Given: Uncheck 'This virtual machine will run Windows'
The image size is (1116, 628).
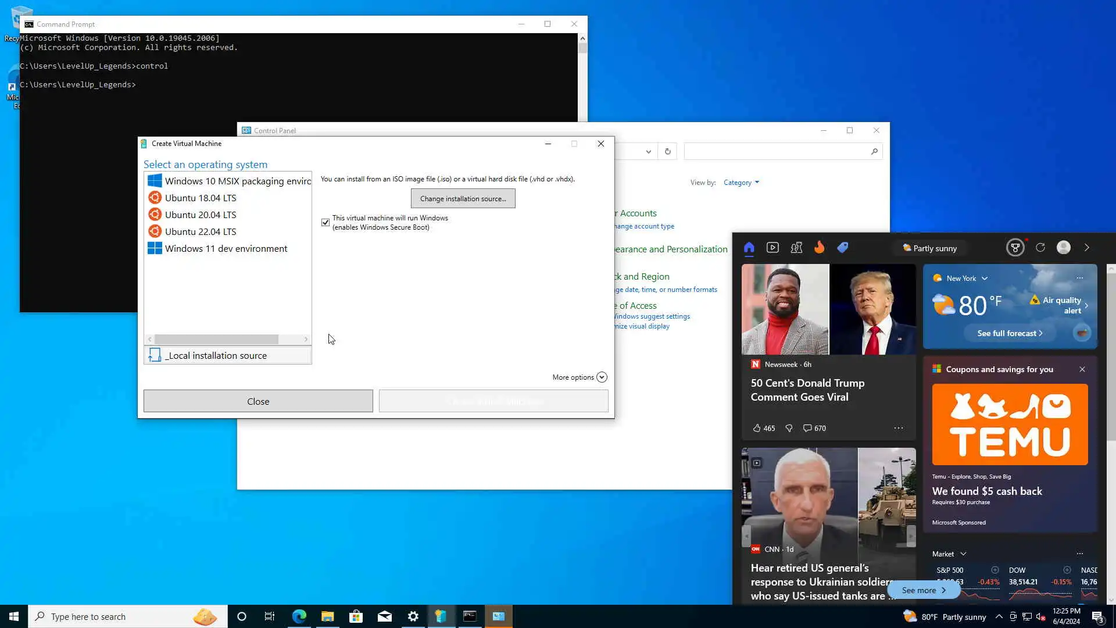Looking at the screenshot, I should [x=325, y=223].
